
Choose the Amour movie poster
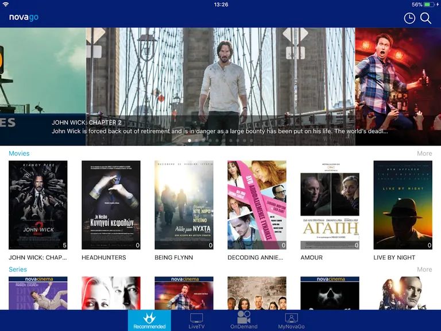330,205
